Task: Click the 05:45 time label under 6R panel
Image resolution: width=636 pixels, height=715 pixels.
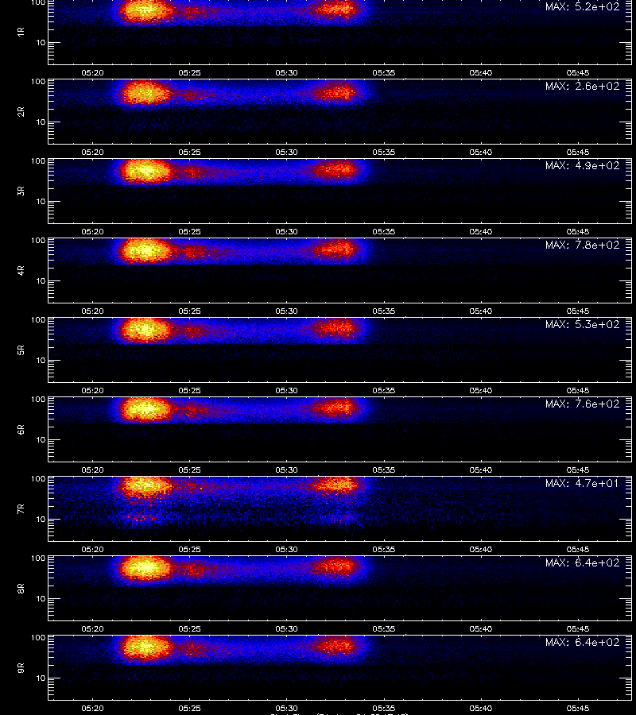Action: tap(578, 470)
